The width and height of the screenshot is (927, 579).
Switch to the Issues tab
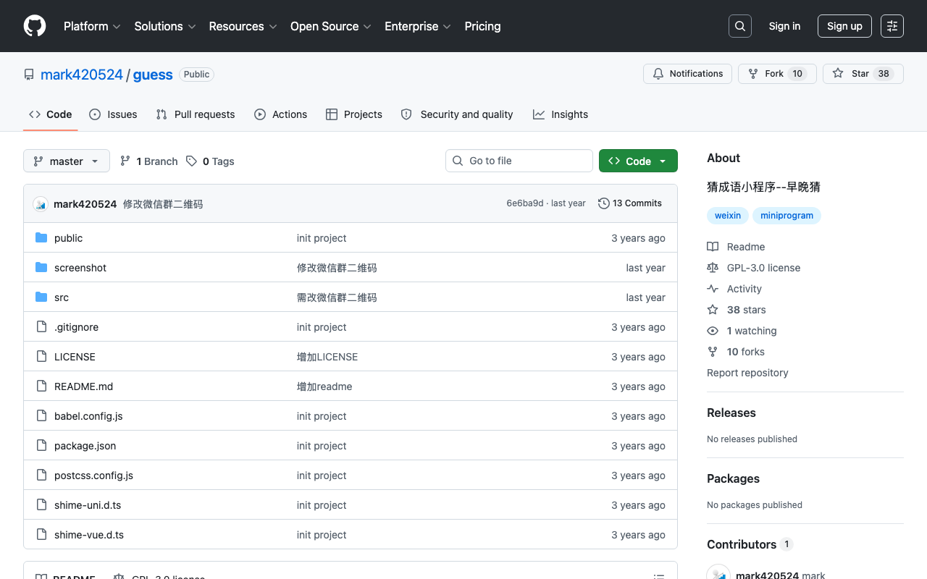[x=113, y=114]
